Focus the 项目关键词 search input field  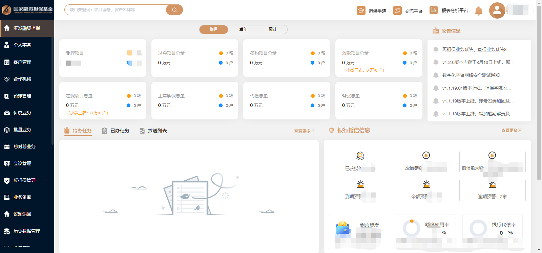115,10
